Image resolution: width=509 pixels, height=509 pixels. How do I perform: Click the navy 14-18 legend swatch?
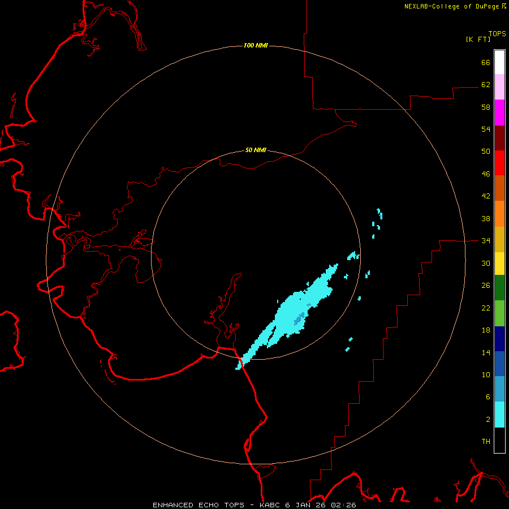[x=499, y=339]
